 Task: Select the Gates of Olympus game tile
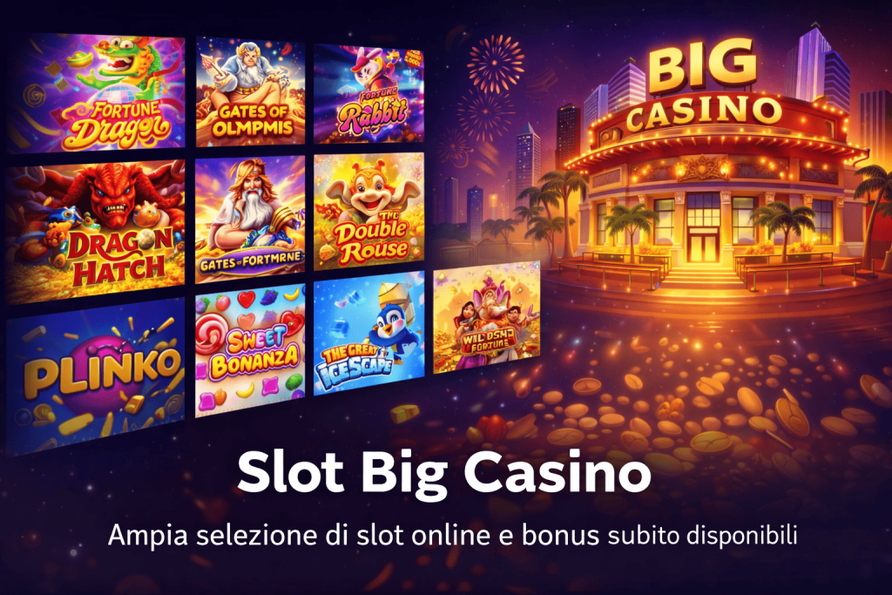click(250, 91)
